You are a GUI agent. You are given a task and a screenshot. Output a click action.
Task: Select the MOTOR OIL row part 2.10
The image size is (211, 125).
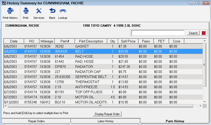pyautogui.click(x=103, y=97)
